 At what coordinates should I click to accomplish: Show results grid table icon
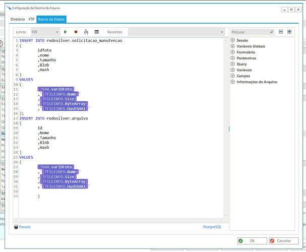[97, 32]
